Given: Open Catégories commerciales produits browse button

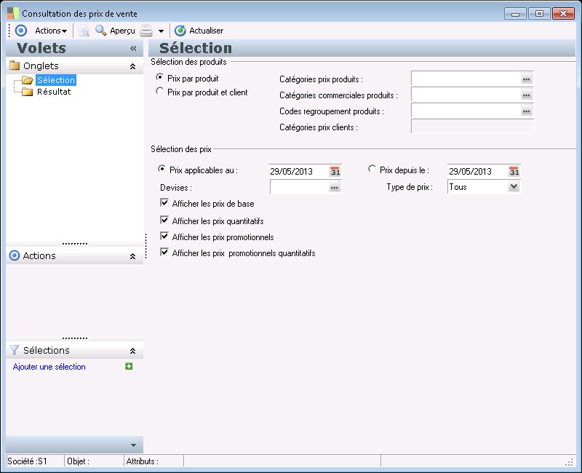Looking at the screenshot, I should coord(526,95).
